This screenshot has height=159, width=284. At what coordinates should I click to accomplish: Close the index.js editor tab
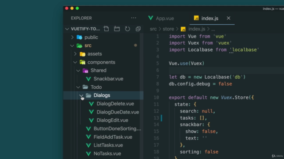coord(229,18)
